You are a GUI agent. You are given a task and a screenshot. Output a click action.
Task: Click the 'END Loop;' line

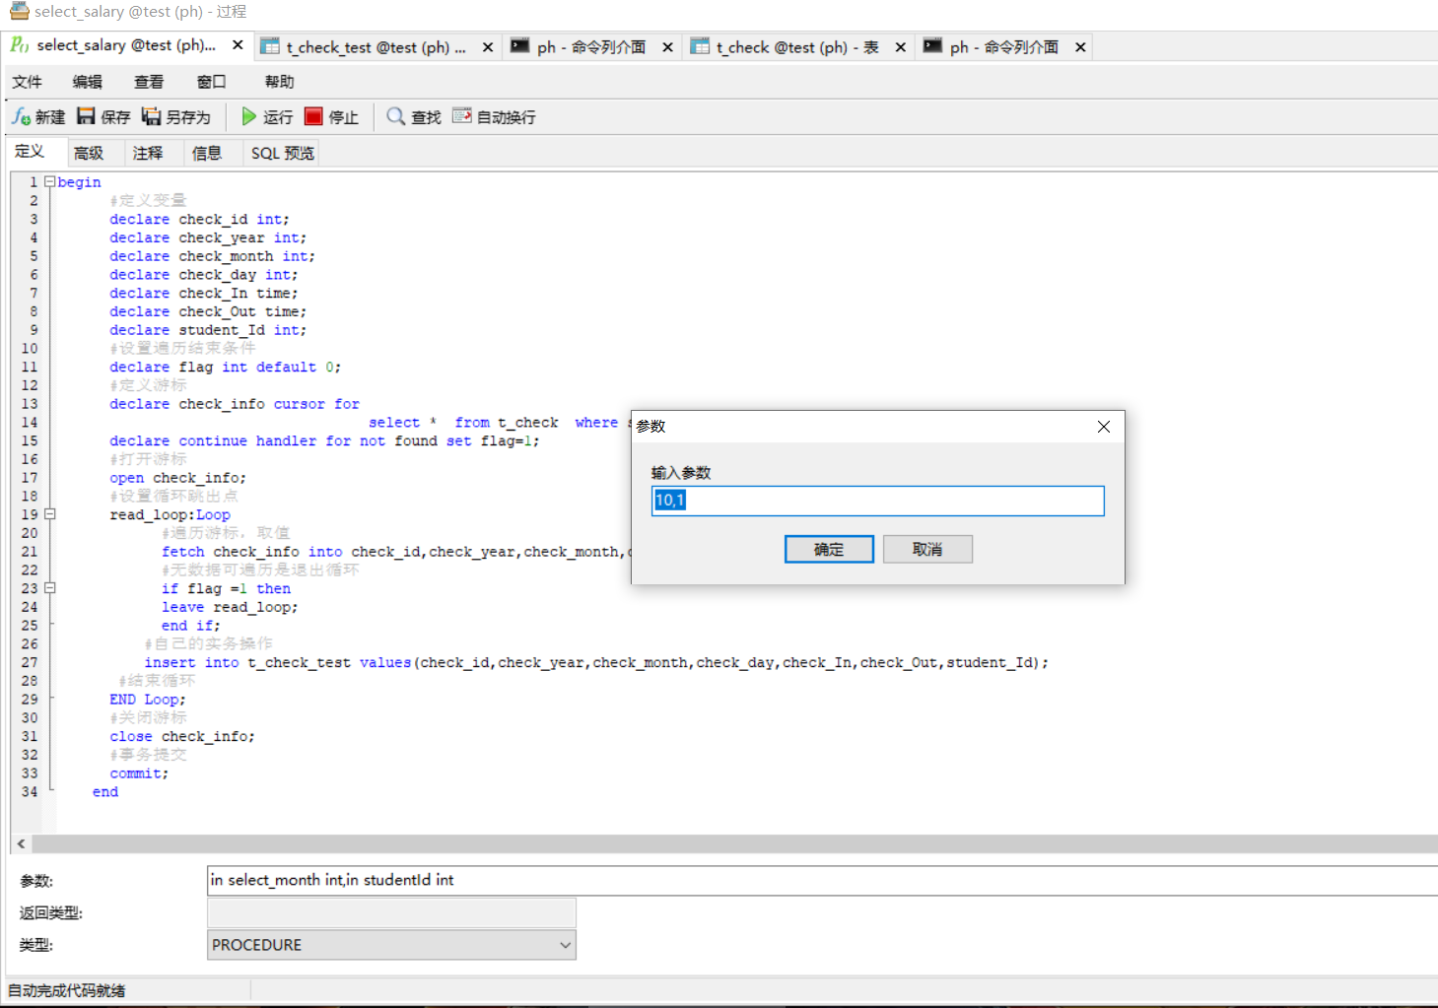(x=147, y=700)
